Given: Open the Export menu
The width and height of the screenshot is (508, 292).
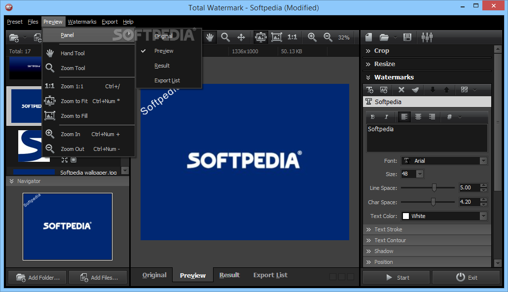Looking at the screenshot, I should 109,22.
